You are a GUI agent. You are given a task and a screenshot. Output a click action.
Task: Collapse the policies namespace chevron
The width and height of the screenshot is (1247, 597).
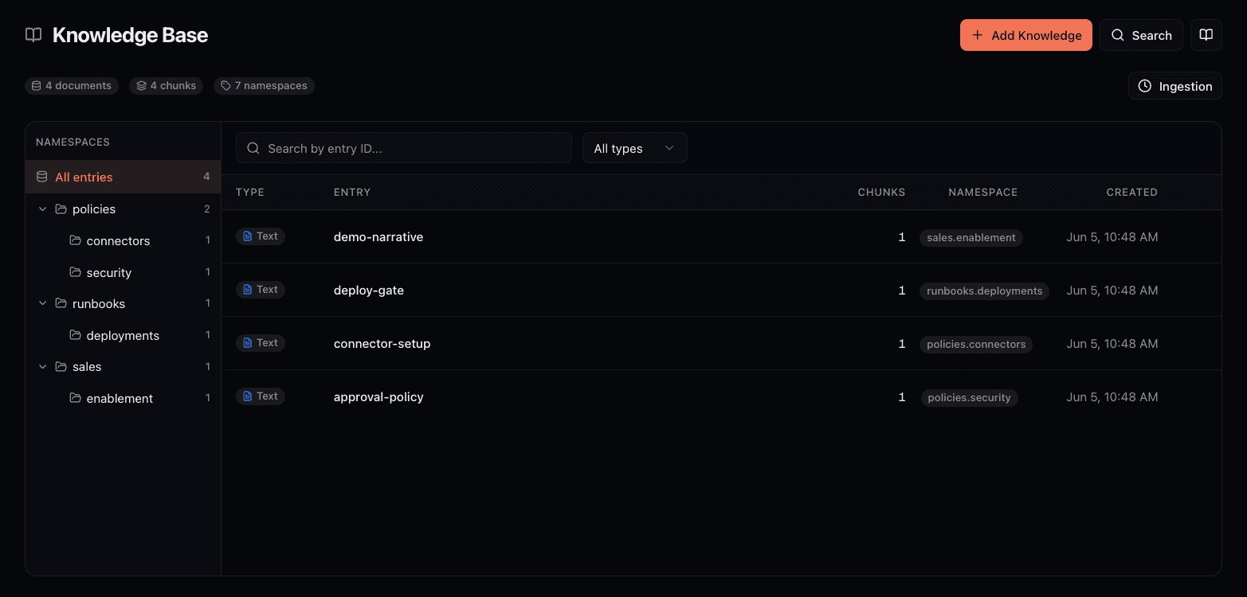coord(42,209)
